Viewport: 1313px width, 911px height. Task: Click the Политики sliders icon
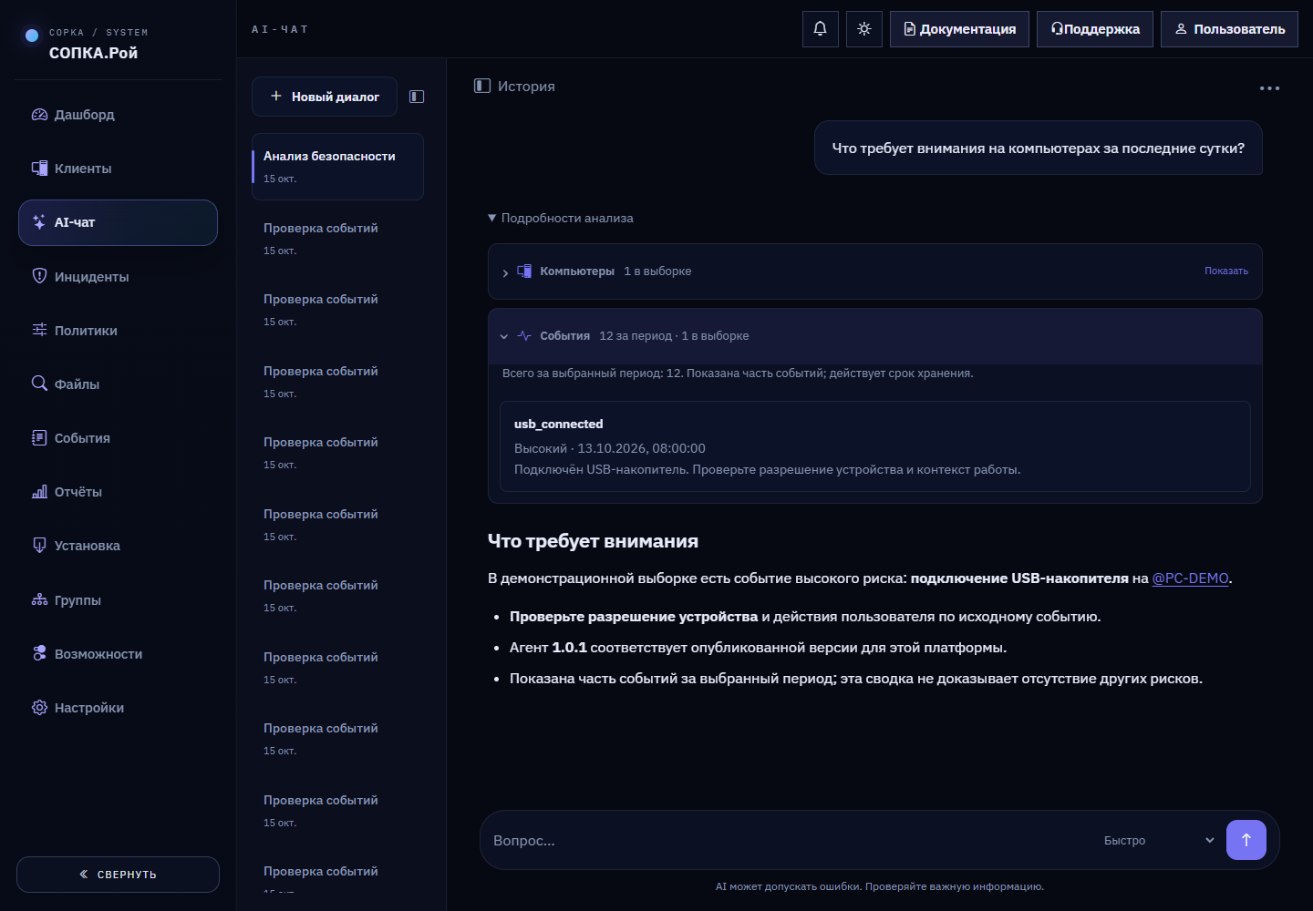(39, 330)
